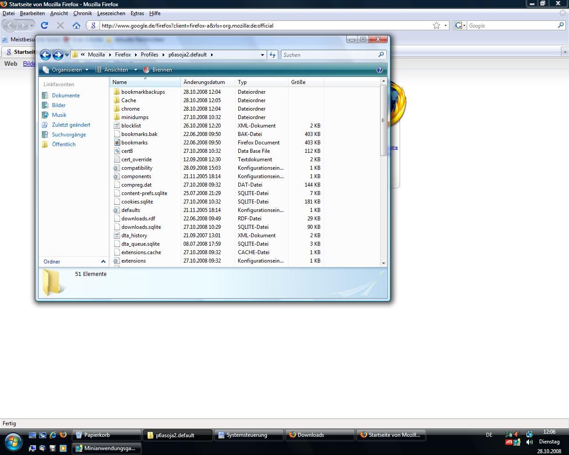Click the network tray icon

pyautogui.click(x=529, y=434)
